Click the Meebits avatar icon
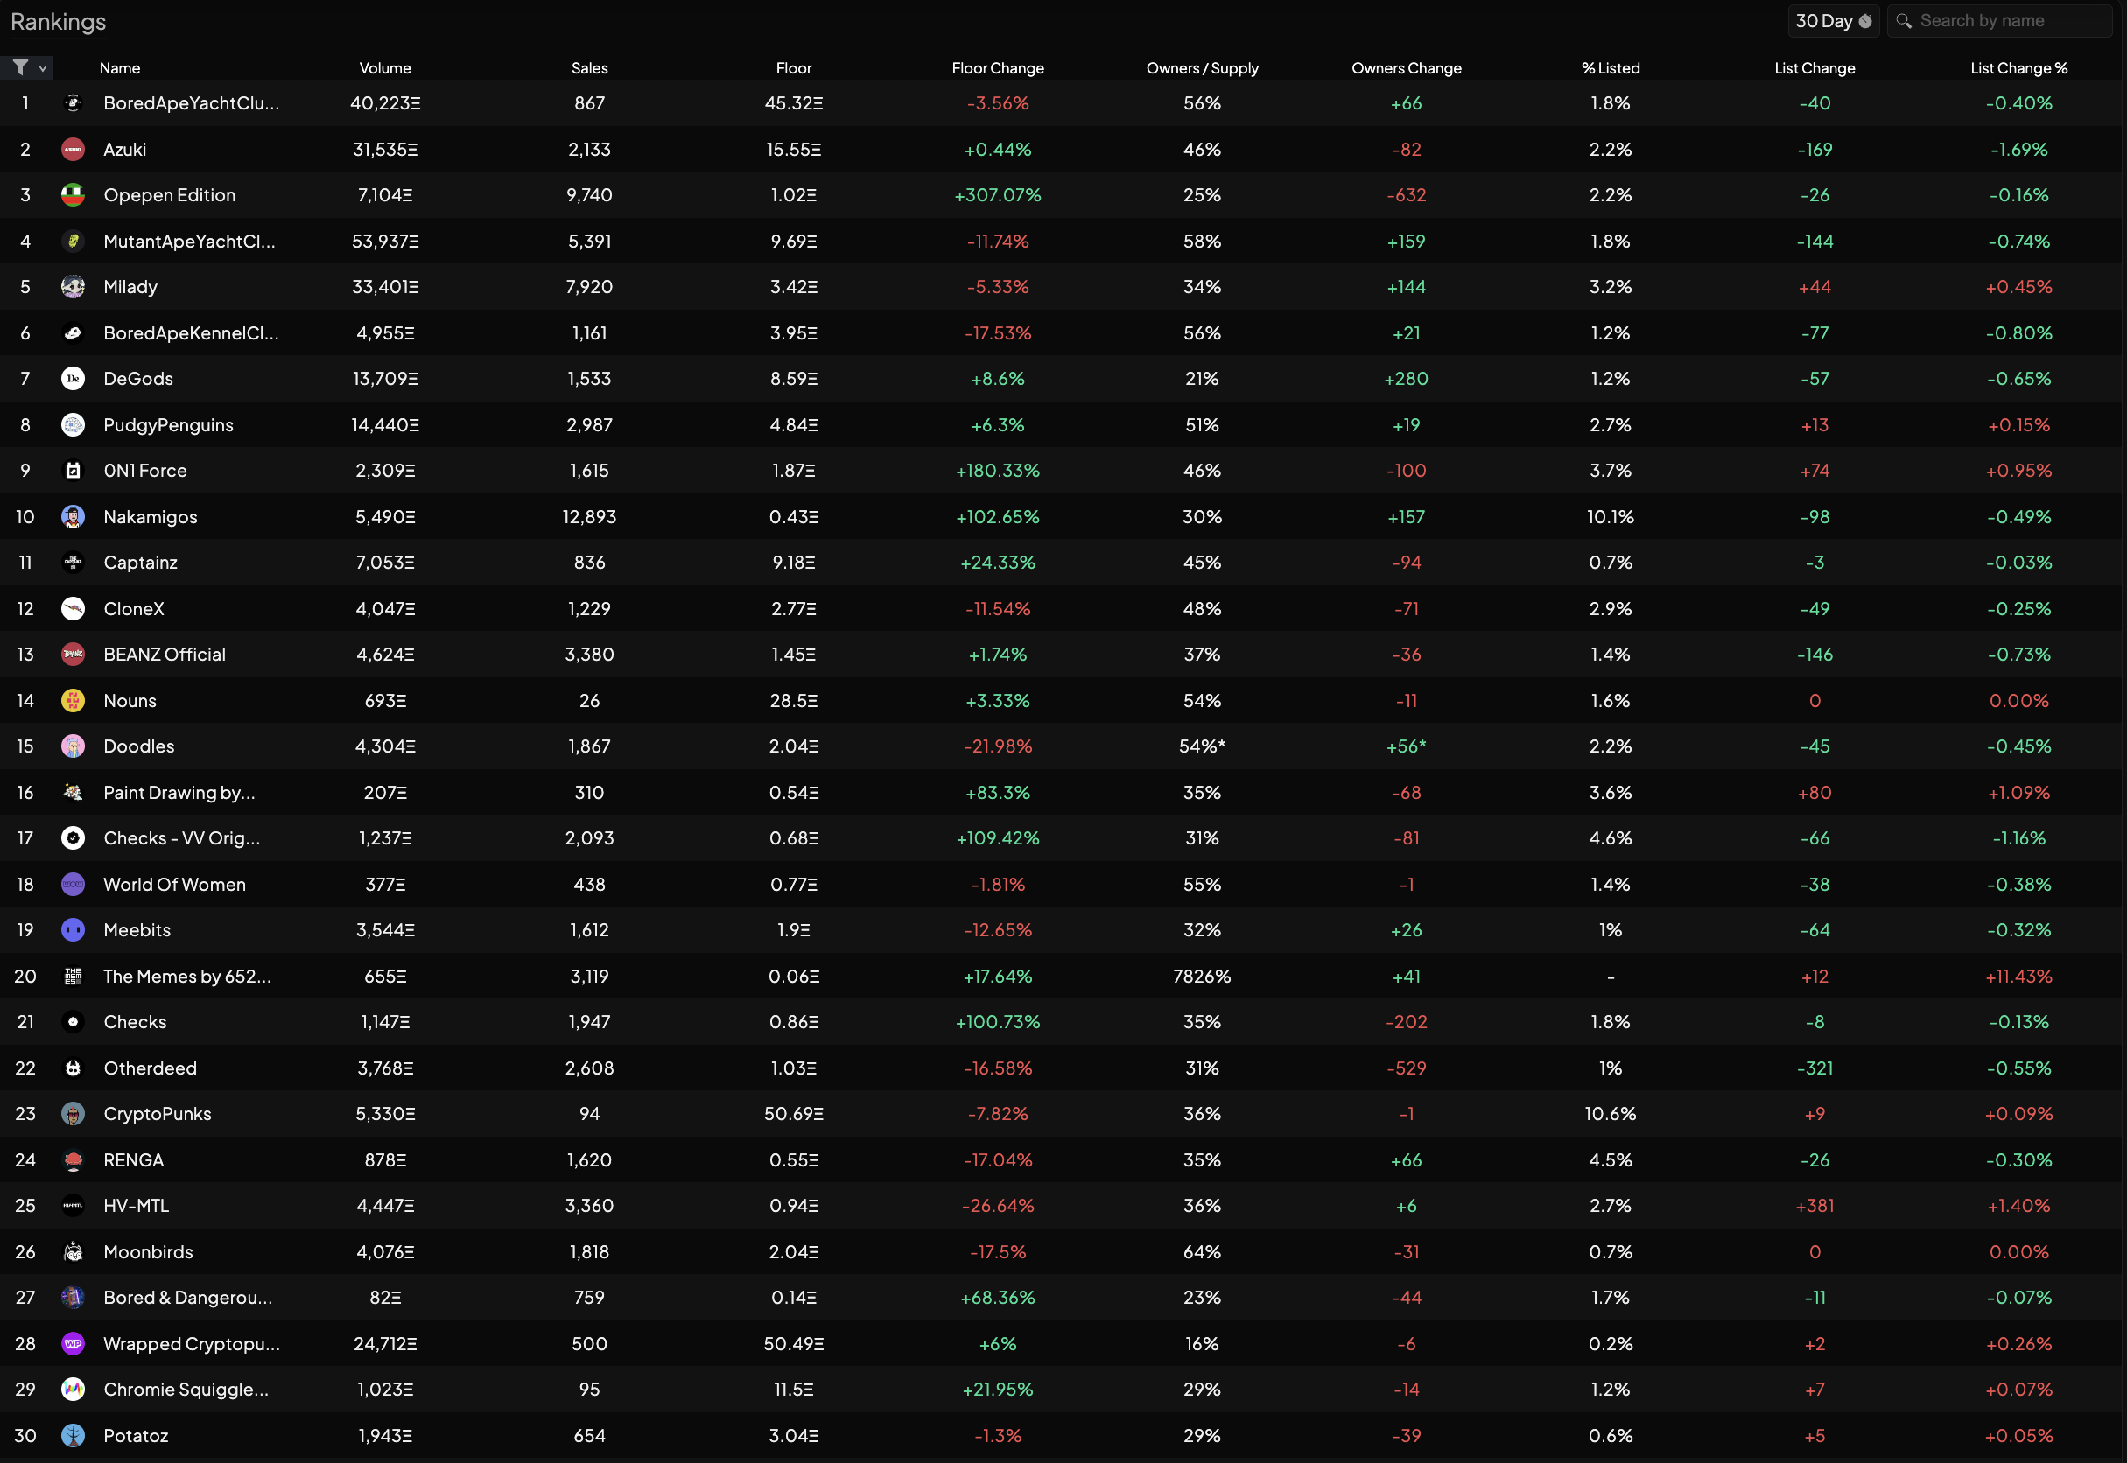The width and height of the screenshot is (2127, 1463). coord(74,930)
